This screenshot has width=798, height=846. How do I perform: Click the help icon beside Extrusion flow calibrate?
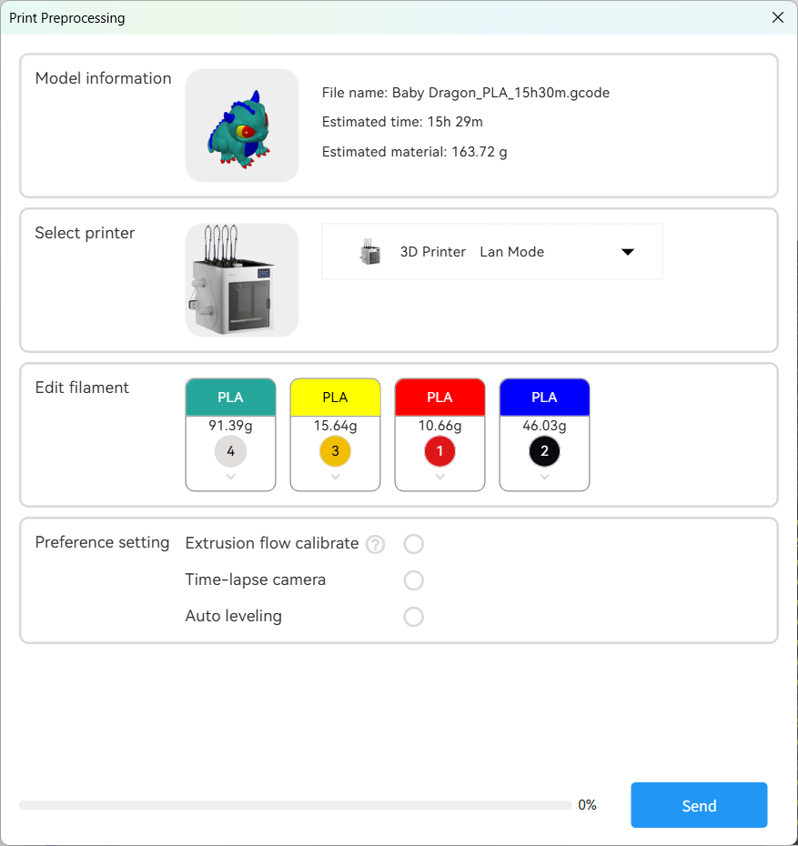tap(375, 545)
